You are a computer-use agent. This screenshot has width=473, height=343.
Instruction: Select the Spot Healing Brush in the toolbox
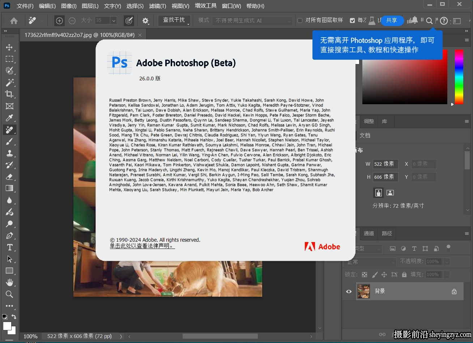9,130
